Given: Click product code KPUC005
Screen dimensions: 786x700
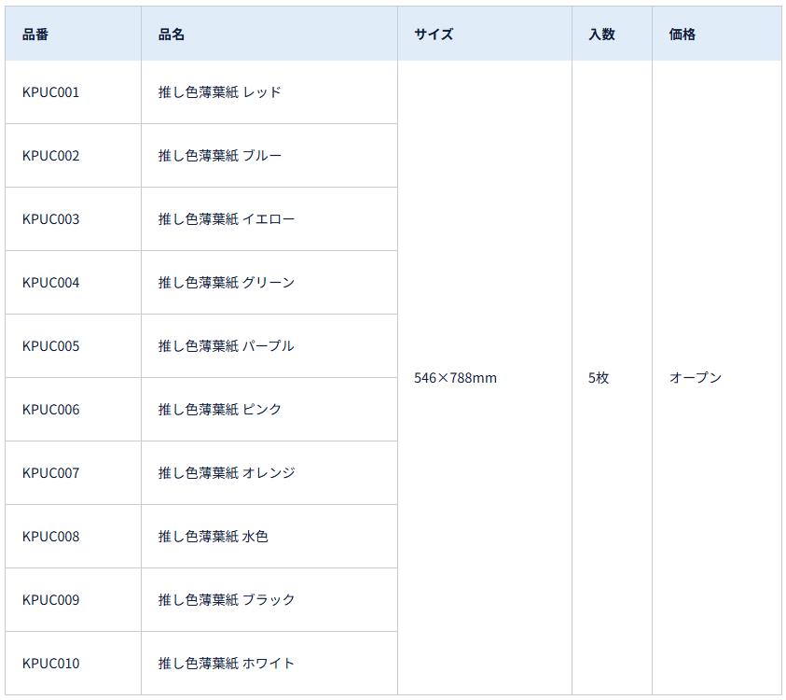Looking at the screenshot, I should 51,346.
